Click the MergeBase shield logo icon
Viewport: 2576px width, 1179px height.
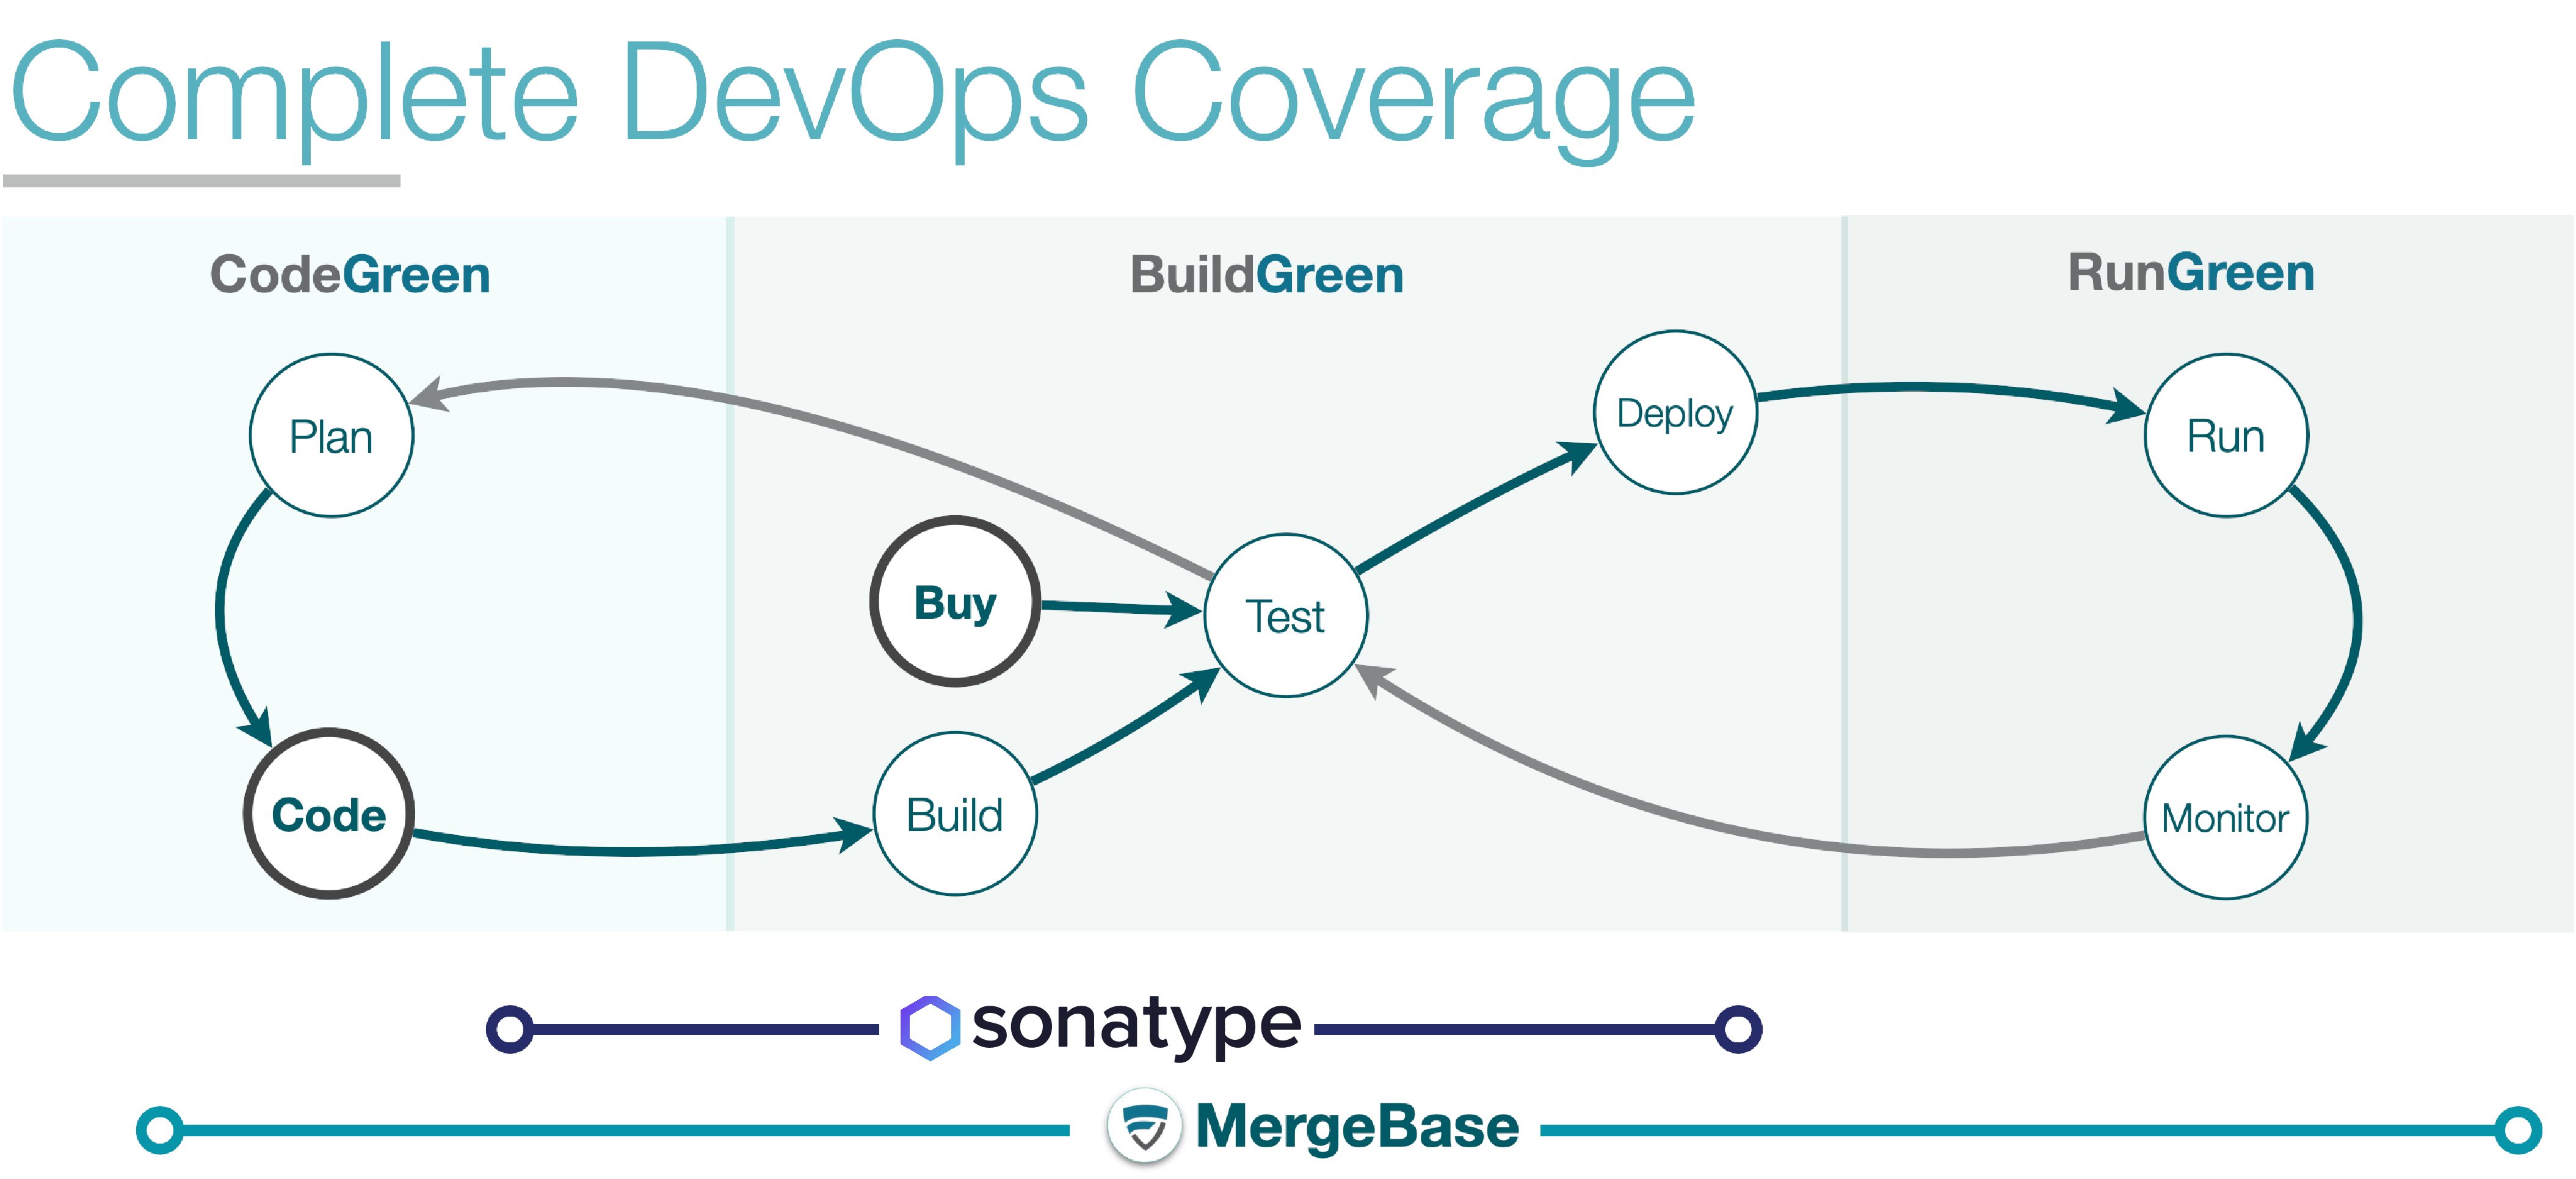(1145, 1127)
